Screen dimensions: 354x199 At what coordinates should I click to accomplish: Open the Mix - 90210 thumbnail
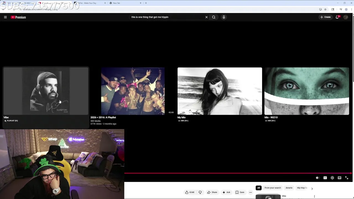tap(307, 91)
